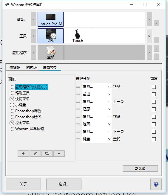
Task: Click the display button under the panel list
Action: (x=47, y=154)
